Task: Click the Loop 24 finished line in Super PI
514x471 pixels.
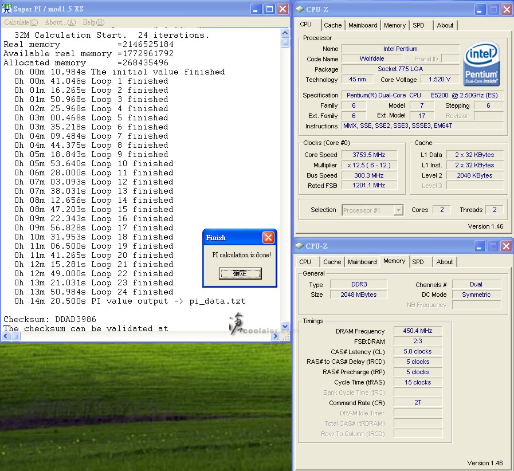Action: [x=94, y=292]
